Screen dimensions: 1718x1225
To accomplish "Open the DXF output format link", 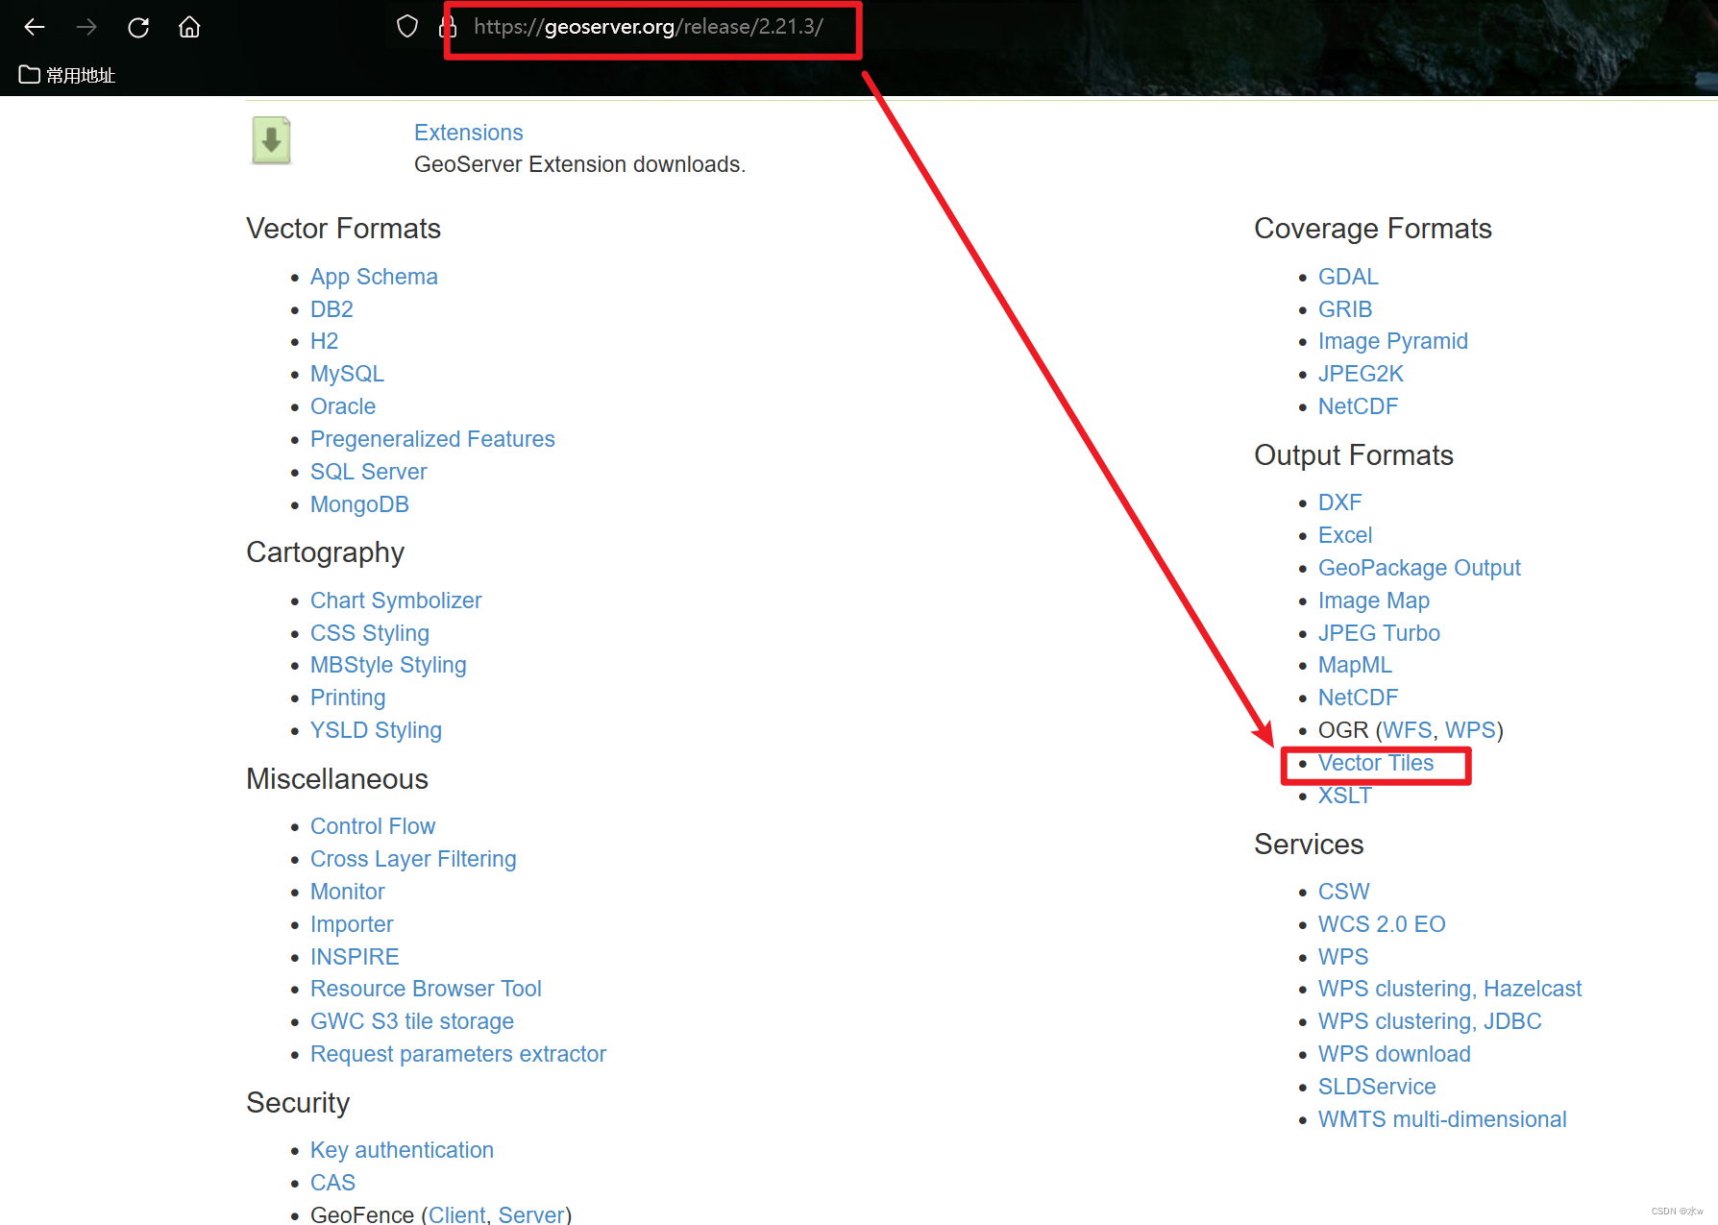I will coord(1339,502).
